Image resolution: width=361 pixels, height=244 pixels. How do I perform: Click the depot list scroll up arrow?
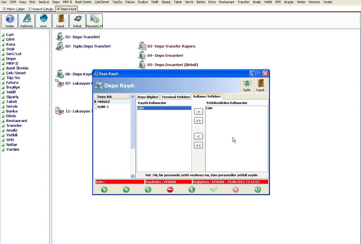point(133,97)
